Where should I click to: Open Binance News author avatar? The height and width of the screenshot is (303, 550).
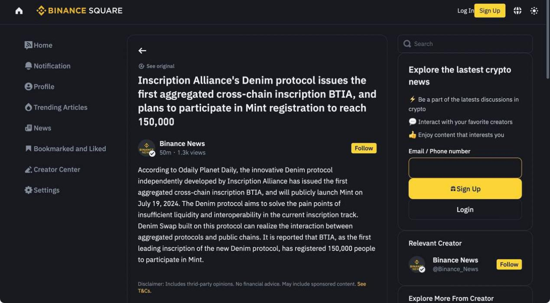click(x=146, y=148)
